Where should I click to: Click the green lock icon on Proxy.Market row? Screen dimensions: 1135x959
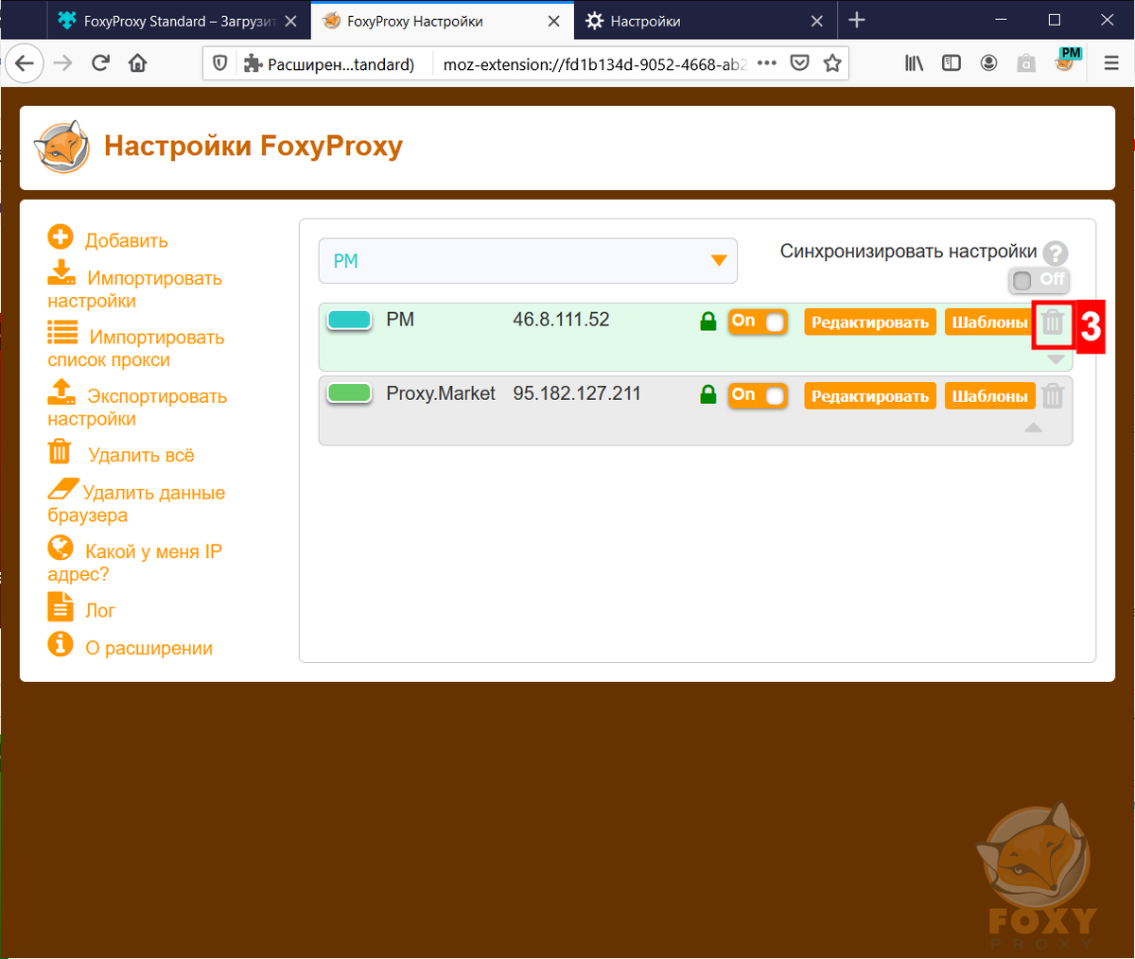(707, 395)
